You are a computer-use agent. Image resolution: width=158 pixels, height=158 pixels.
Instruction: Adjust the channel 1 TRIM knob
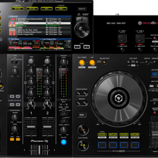pos(31,61)
